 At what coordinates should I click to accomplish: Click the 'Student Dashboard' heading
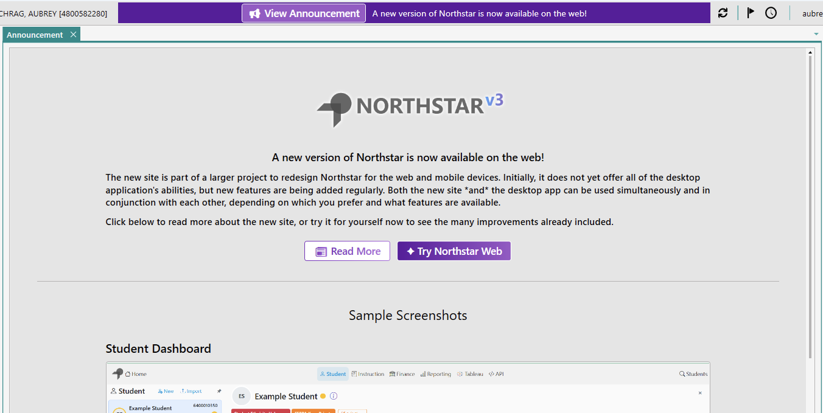[x=158, y=349]
